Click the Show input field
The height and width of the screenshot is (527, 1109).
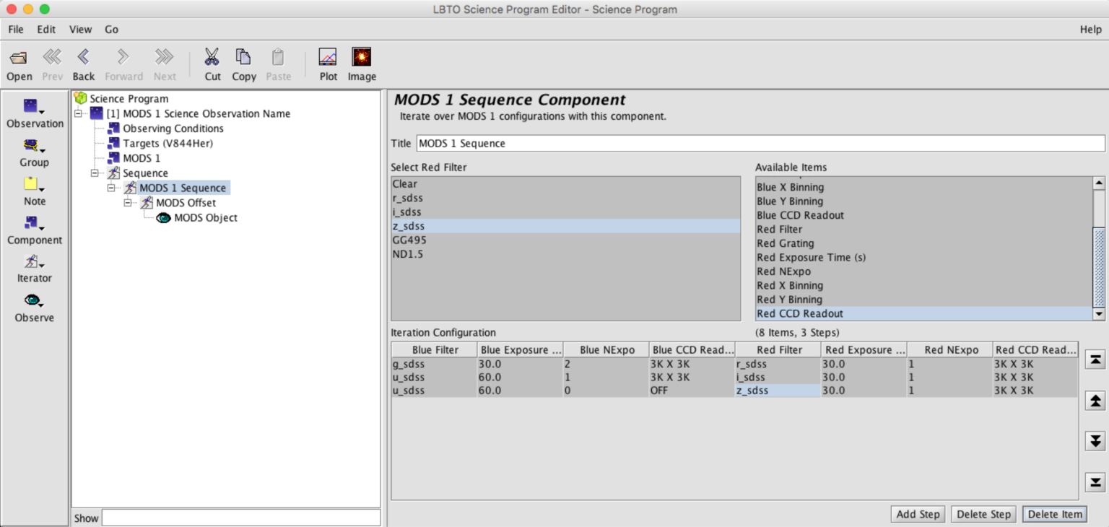click(241, 518)
